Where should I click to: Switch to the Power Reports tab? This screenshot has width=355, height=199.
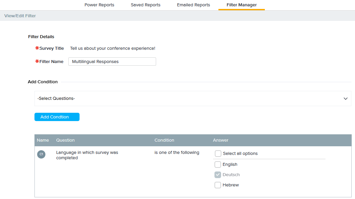coord(99,5)
